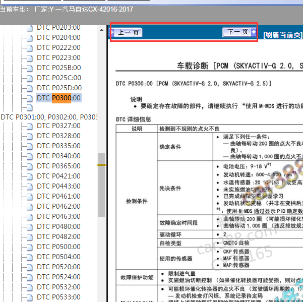
Task: Open DTC P0443:00 entry
Action: 58,186
